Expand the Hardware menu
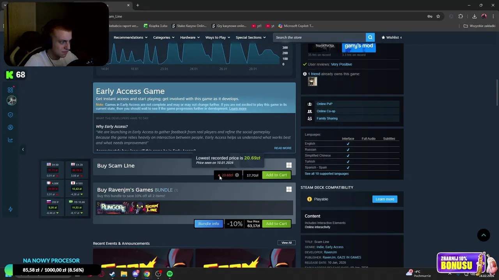 coord(190,37)
